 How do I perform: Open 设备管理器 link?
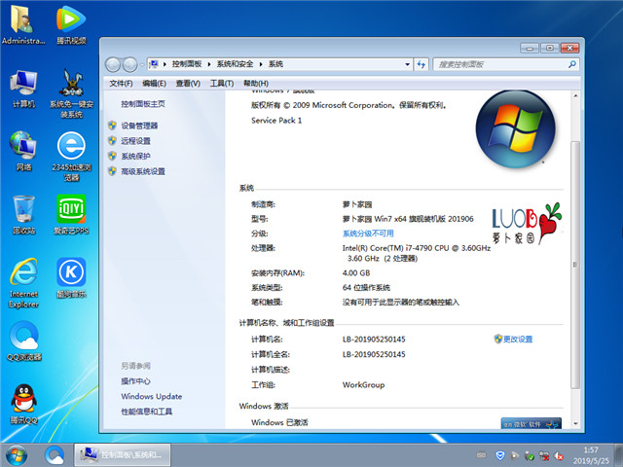tap(139, 126)
